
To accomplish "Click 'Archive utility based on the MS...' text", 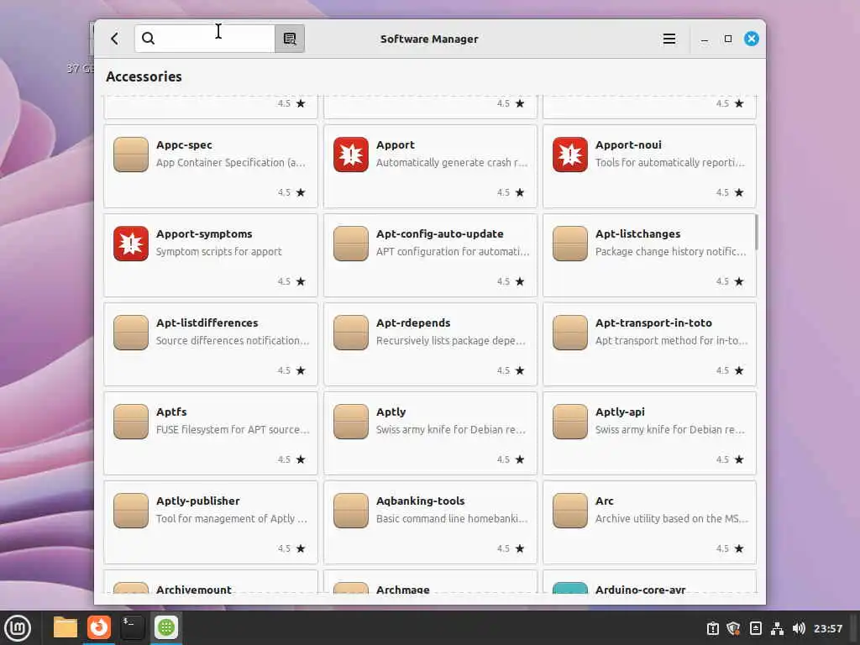I will (672, 518).
